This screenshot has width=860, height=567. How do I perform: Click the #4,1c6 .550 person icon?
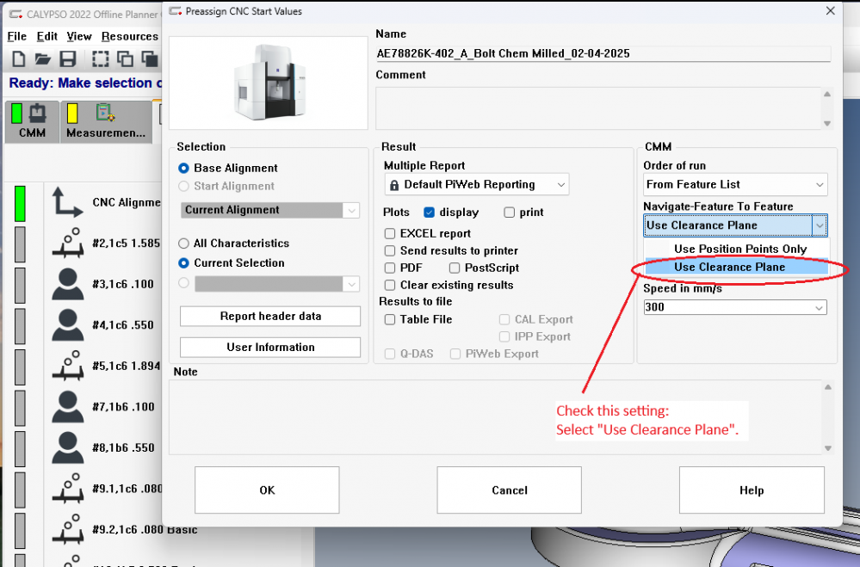pos(68,325)
